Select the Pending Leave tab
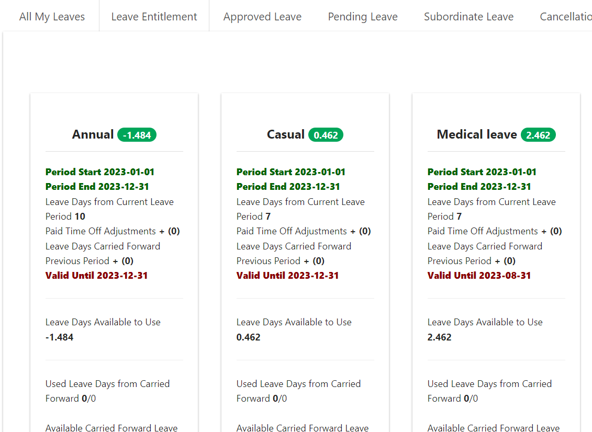The image size is (592, 432). pyautogui.click(x=363, y=17)
